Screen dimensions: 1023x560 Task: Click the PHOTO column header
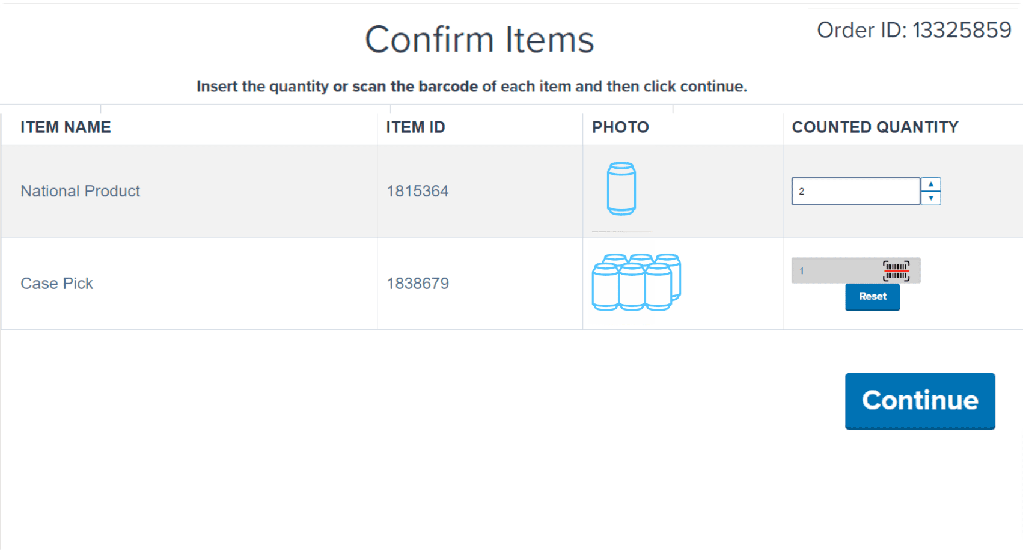[620, 127]
